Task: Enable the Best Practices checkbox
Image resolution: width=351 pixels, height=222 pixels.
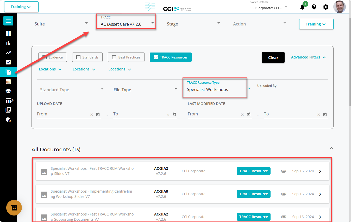Action: coord(114,57)
